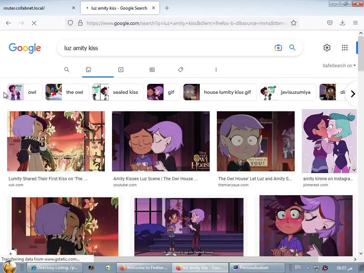
Task: Open the Google apps grid
Action: pyautogui.click(x=345, y=48)
